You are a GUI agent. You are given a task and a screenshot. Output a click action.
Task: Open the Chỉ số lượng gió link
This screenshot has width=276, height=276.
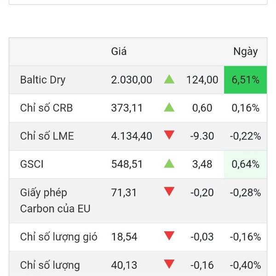click(58, 237)
